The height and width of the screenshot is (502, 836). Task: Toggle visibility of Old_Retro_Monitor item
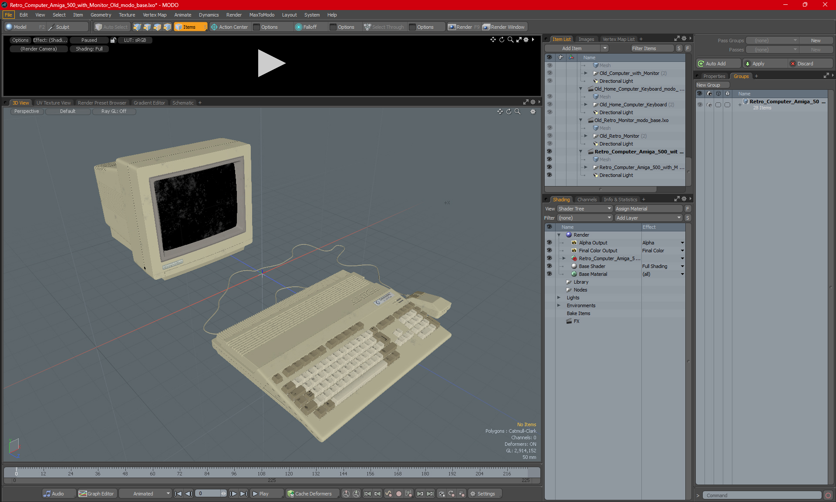coord(549,136)
